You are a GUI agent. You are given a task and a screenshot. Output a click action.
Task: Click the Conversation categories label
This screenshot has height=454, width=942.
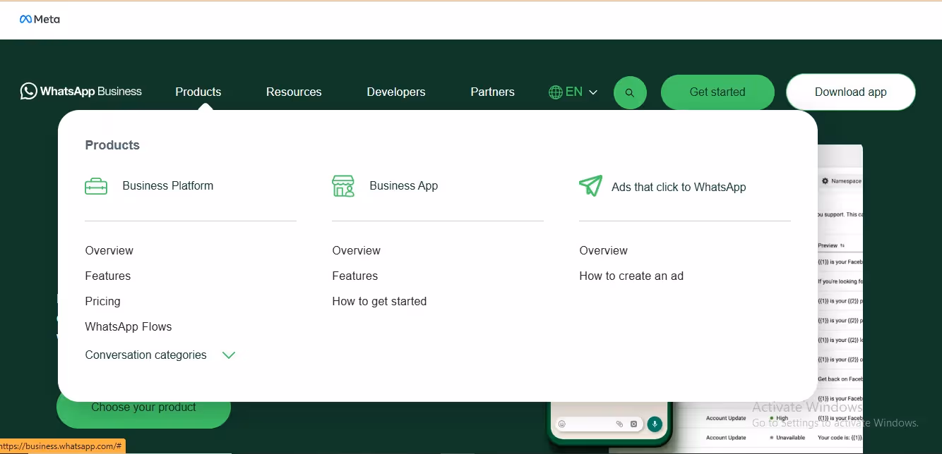pos(146,355)
